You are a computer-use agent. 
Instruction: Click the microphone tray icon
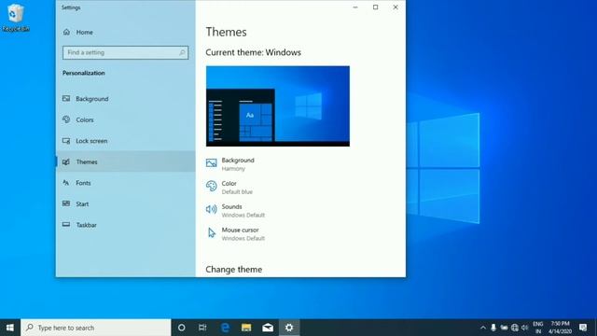(x=493, y=328)
